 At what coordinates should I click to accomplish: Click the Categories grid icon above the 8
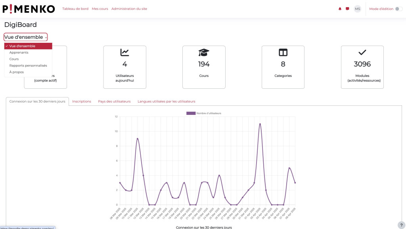283,52
